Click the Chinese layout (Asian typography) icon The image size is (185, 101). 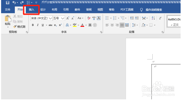pyautogui.click(x=144, y=18)
